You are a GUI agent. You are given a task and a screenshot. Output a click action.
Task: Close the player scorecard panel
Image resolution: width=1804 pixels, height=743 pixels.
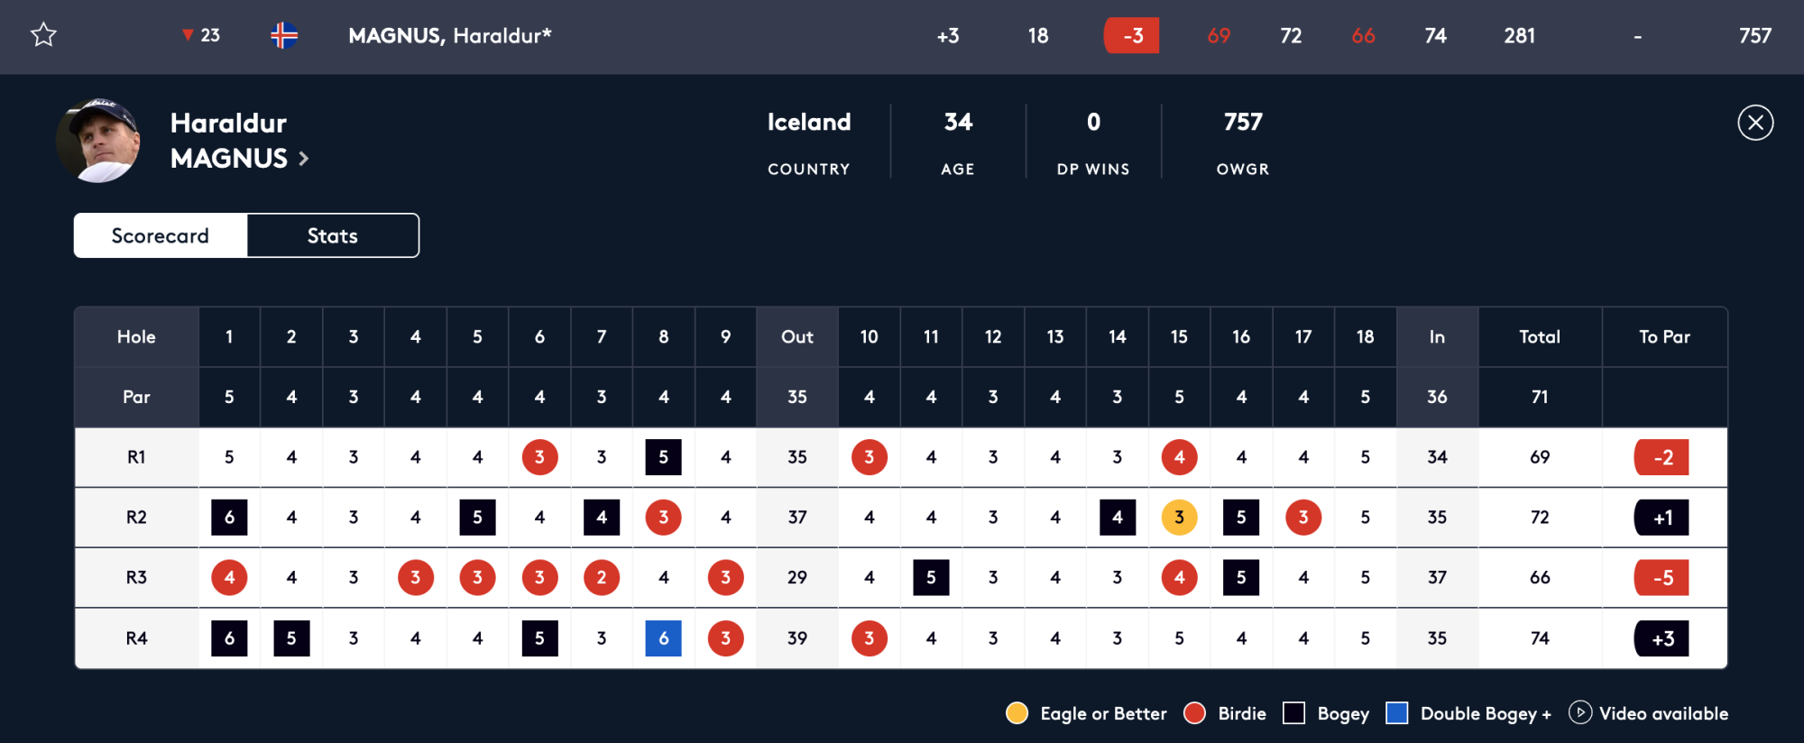1754,123
